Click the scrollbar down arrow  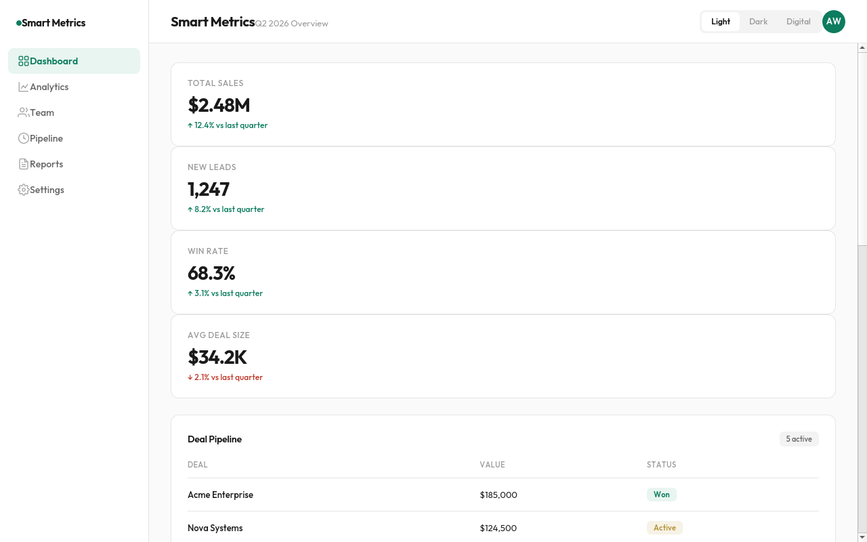[x=862, y=537]
